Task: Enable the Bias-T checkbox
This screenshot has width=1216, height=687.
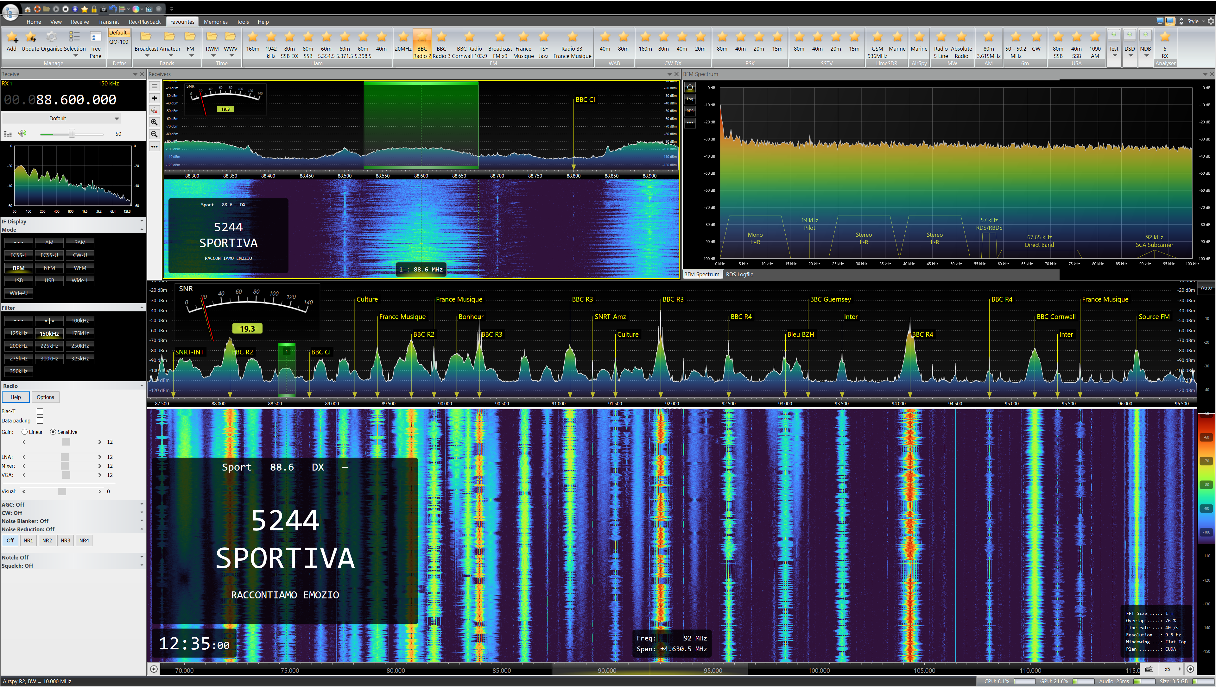Action: [40, 411]
